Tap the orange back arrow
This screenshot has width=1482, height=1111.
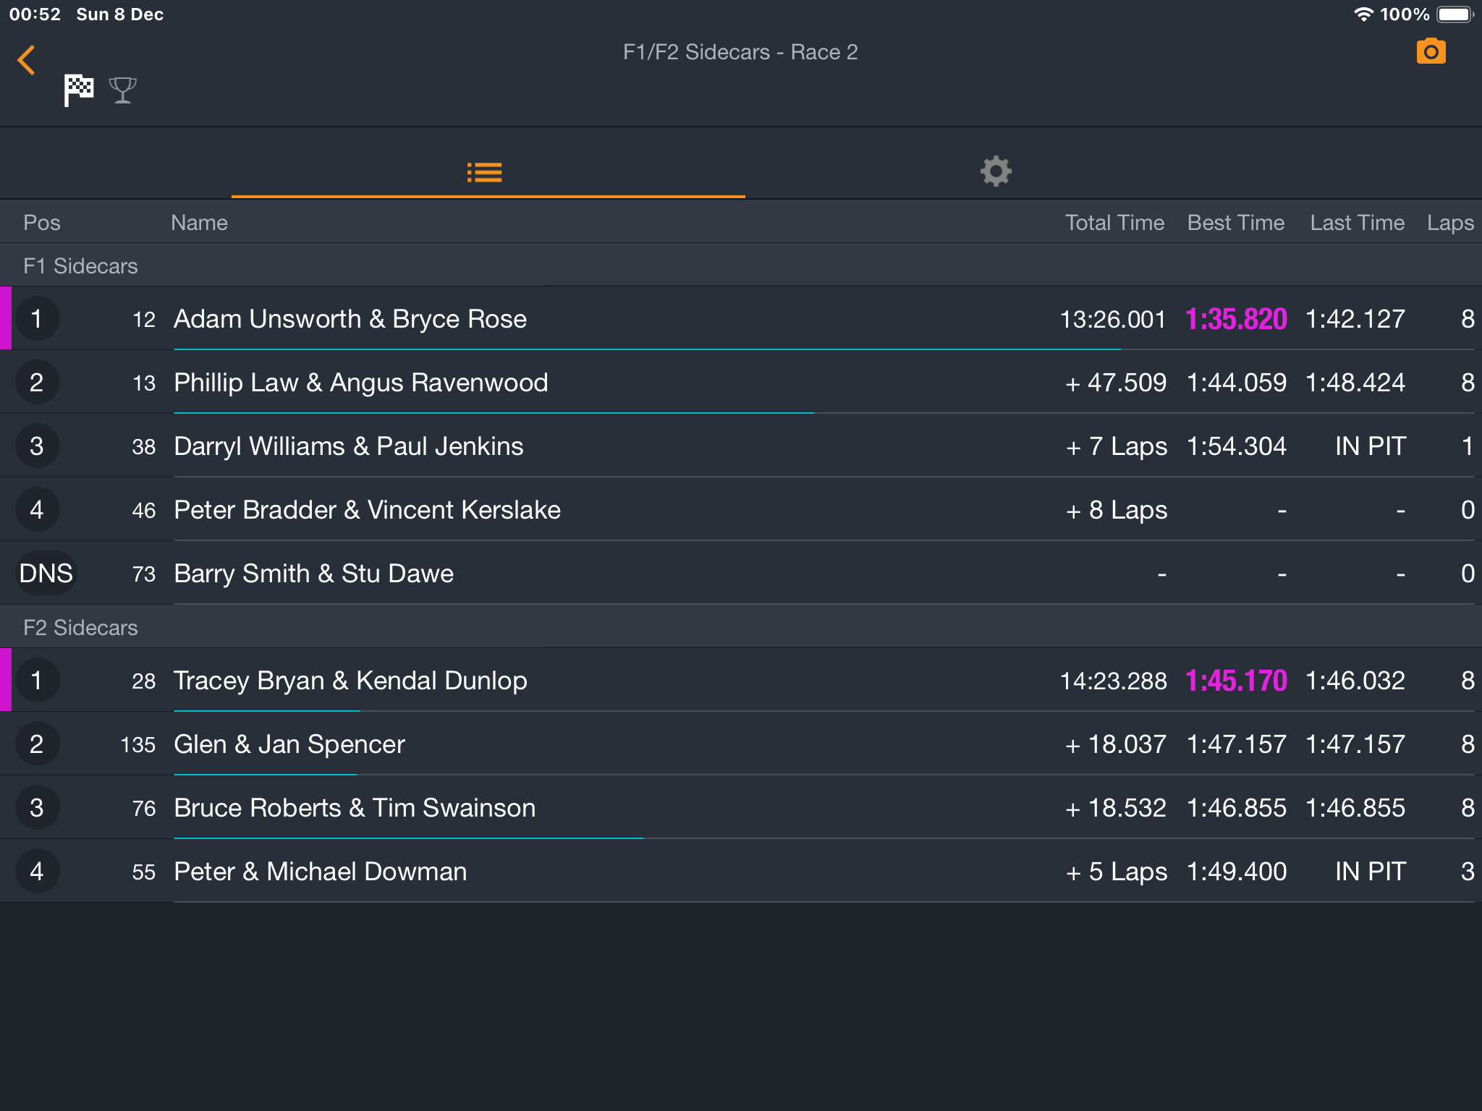27,60
